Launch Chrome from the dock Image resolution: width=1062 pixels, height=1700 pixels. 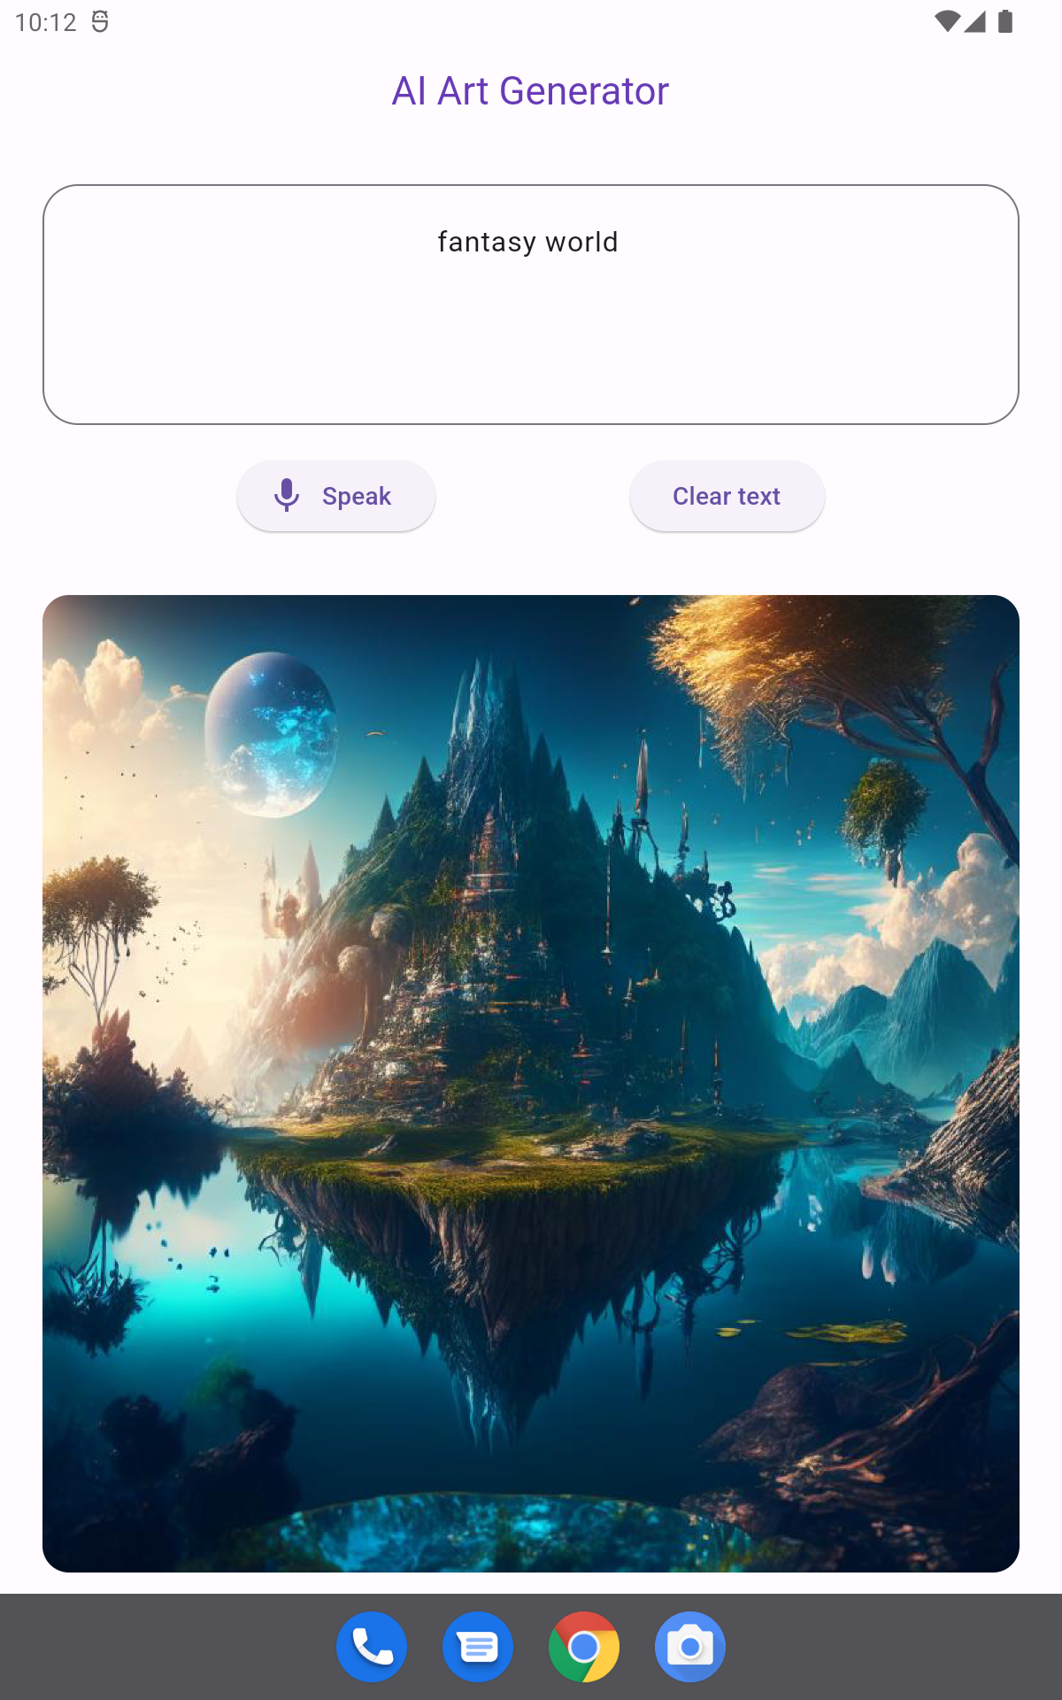click(x=584, y=1647)
